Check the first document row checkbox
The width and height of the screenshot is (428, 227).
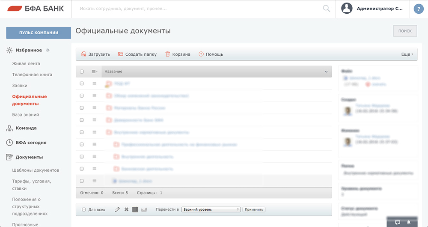click(82, 84)
